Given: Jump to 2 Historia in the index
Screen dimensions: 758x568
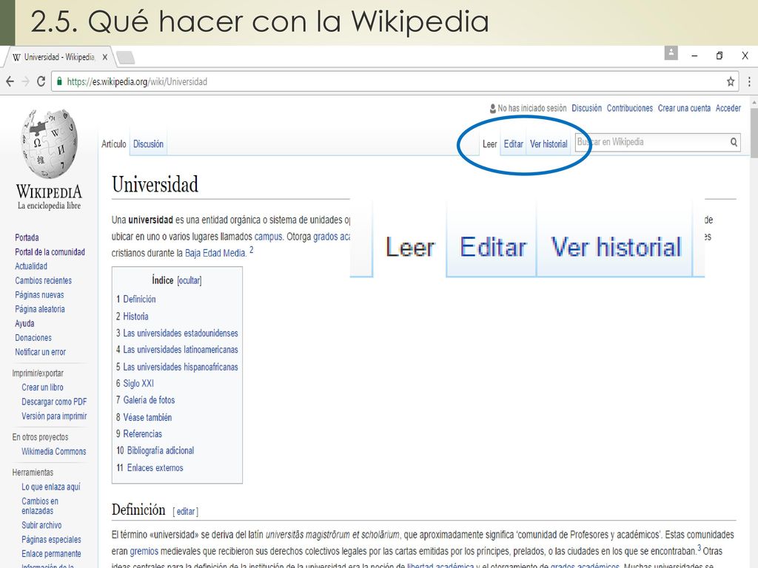Looking at the screenshot, I should tap(132, 317).
